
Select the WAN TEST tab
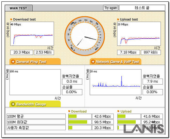tap(19, 8)
